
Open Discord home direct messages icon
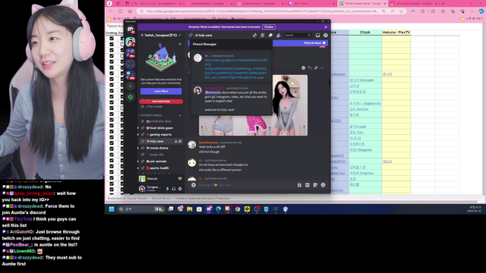tap(131, 29)
